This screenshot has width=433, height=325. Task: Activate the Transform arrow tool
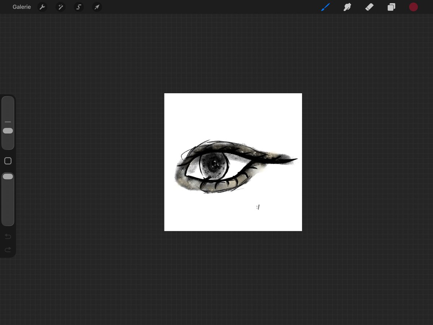point(97,7)
